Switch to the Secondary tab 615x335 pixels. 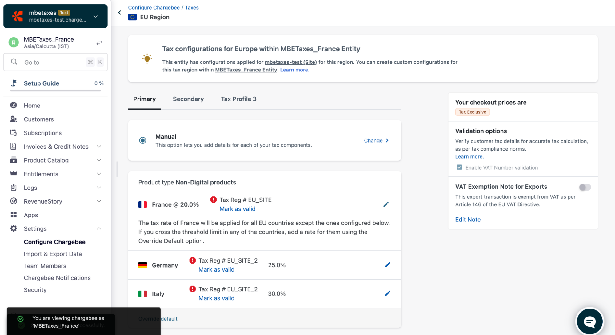click(188, 99)
